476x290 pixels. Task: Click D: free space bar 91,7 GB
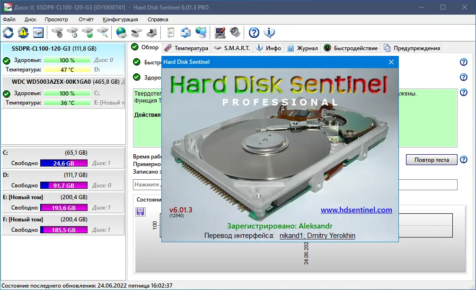(64, 185)
